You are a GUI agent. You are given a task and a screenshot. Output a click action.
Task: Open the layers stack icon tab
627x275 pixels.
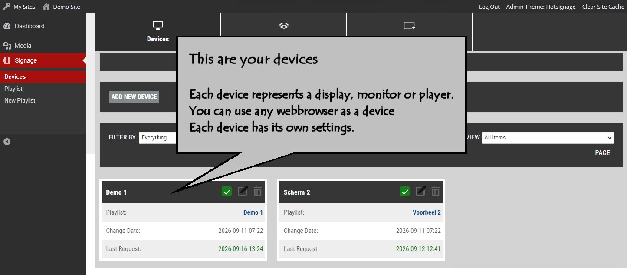(284, 26)
